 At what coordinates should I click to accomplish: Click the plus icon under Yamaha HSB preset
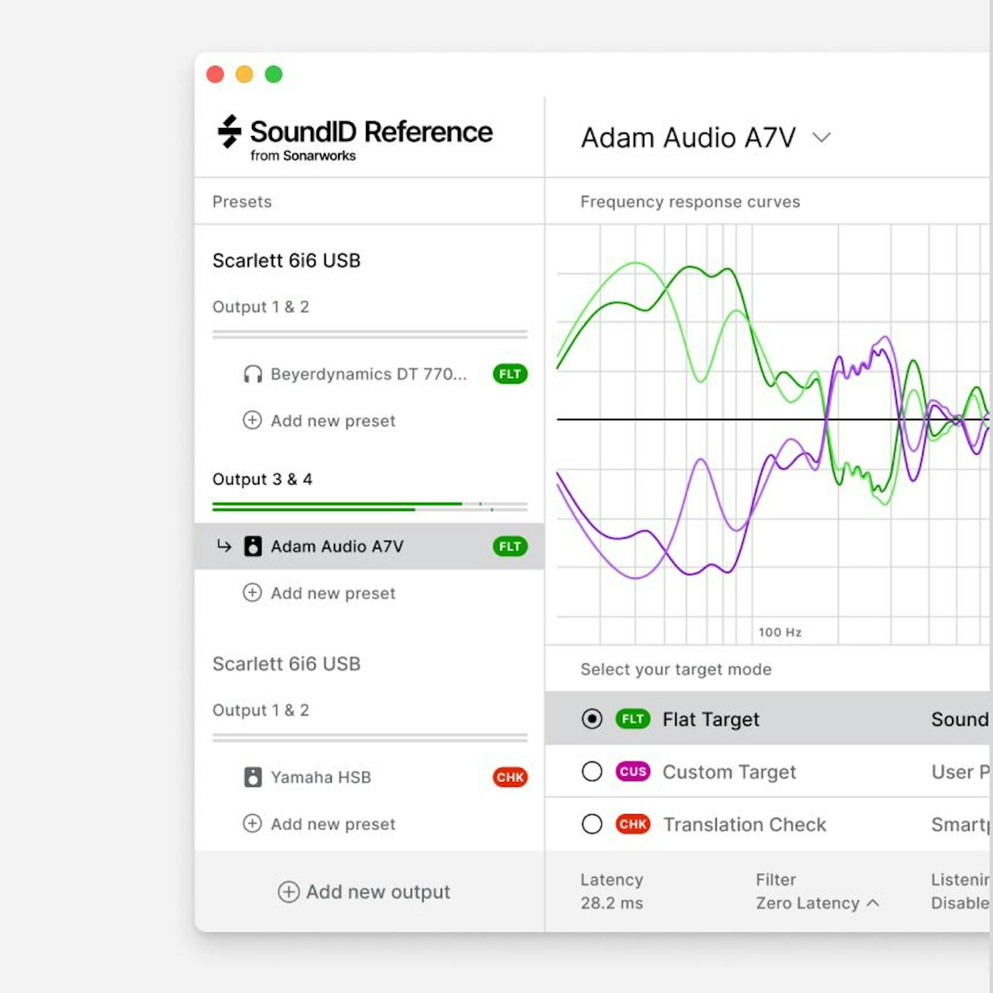(x=252, y=824)
